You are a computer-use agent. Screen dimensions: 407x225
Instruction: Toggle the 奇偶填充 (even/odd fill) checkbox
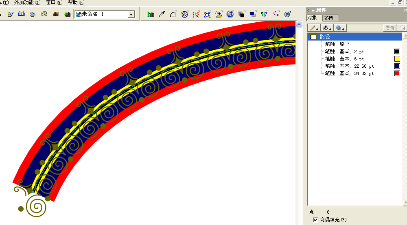tap(315, 220)
